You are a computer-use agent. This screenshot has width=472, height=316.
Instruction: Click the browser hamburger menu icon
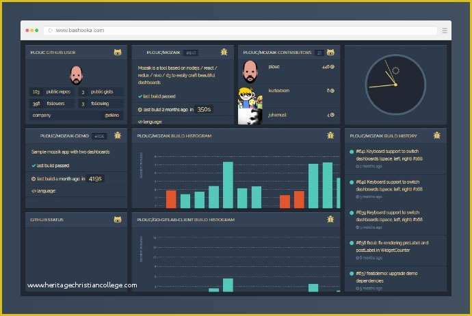(445, 30)
